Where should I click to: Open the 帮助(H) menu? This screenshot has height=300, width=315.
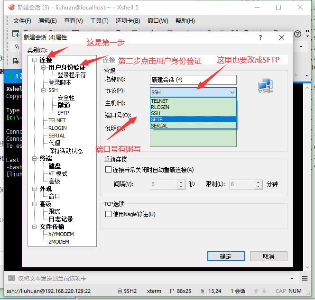(185, 21)
